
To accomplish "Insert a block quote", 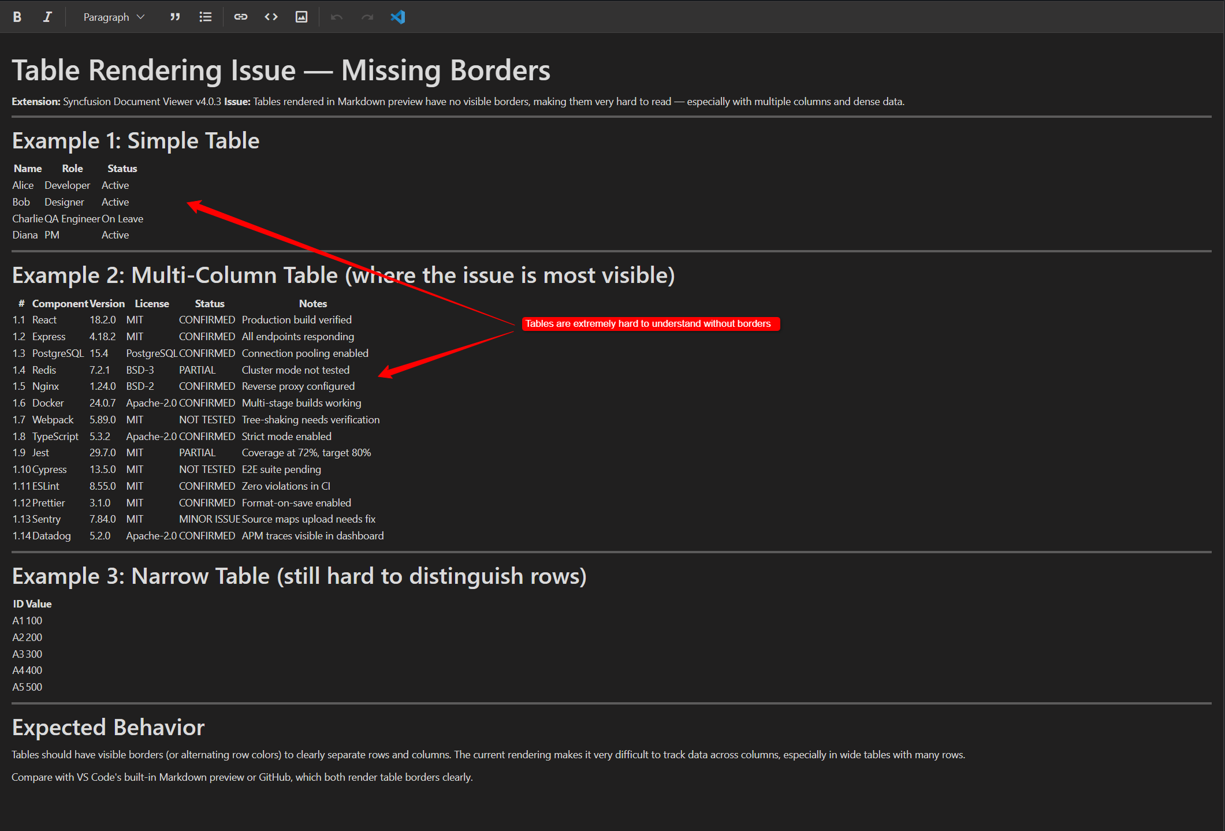I will (175, 17).
